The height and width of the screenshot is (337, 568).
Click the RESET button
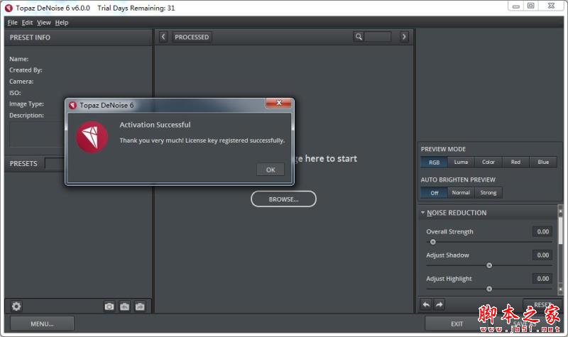[542, 304]
